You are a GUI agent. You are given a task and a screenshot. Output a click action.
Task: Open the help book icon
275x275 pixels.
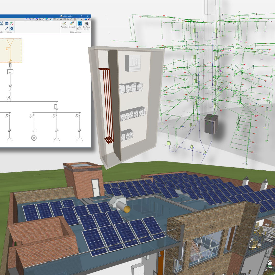[x=89, y=19]
